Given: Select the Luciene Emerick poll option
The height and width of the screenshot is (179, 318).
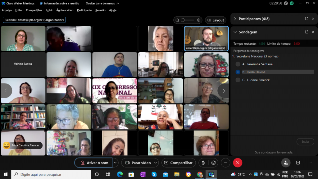Looking at the screenshot, I should coord(238,80).
